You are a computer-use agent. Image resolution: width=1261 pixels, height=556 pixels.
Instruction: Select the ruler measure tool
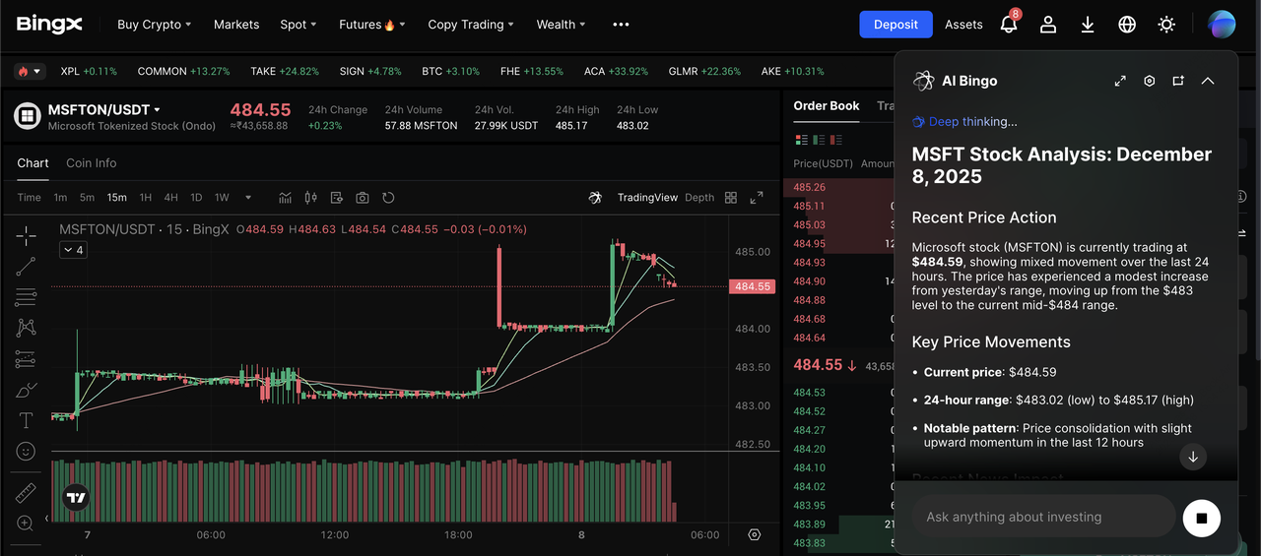(x=27, y=492)
